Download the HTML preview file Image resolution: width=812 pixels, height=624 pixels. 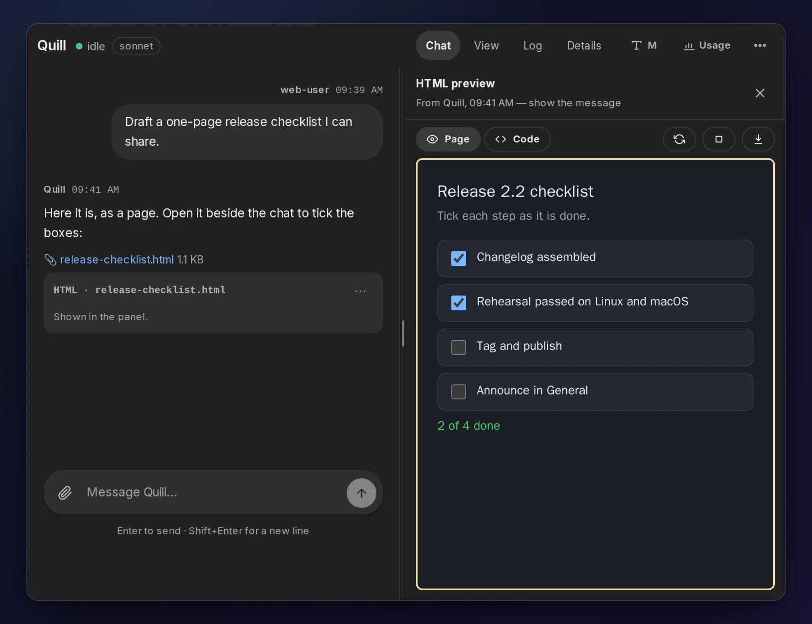pos(758,139)
